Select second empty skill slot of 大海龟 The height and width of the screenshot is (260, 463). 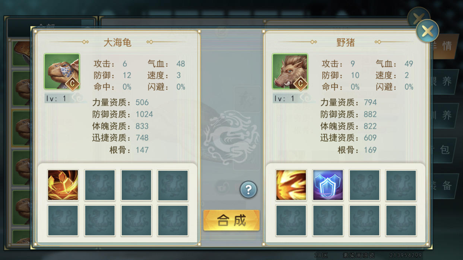point(136,185)
